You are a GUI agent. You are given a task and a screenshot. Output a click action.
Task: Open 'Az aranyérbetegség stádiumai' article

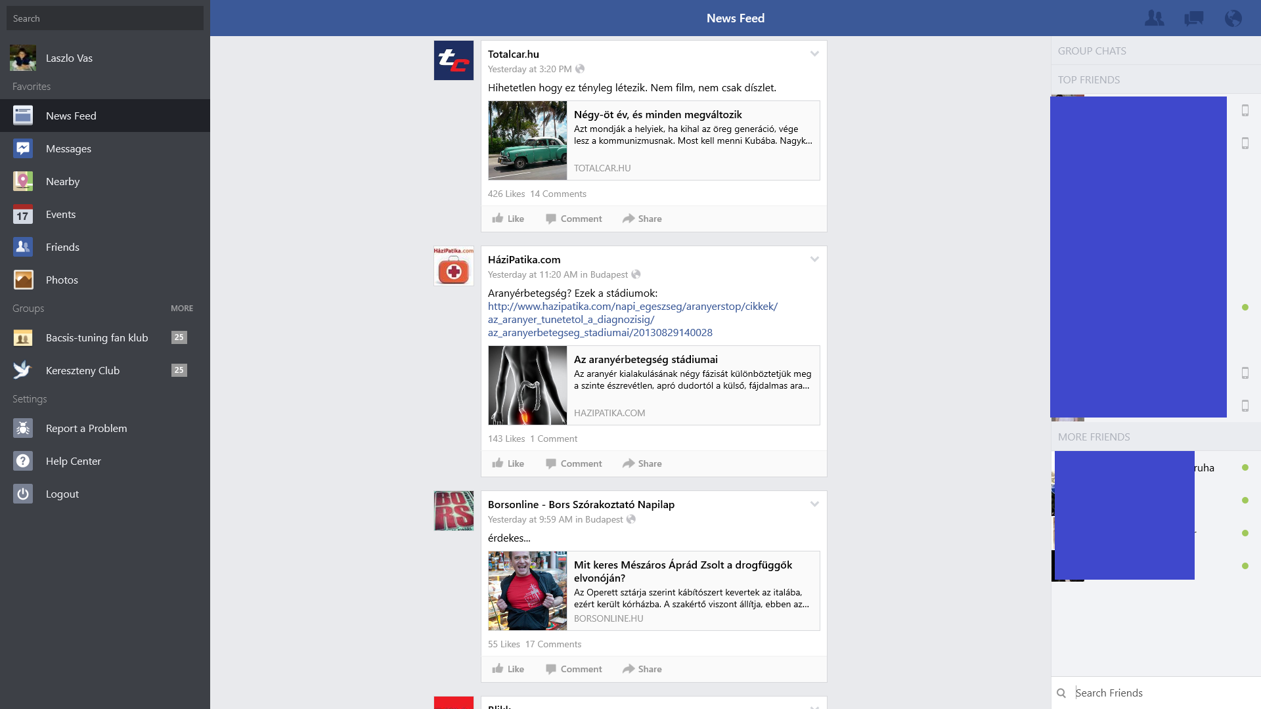(646, 360)
